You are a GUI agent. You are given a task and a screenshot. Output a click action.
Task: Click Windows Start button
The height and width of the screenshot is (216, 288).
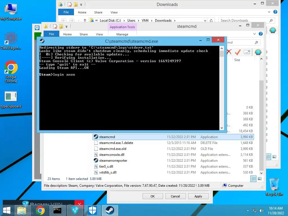tap(7, 210)
